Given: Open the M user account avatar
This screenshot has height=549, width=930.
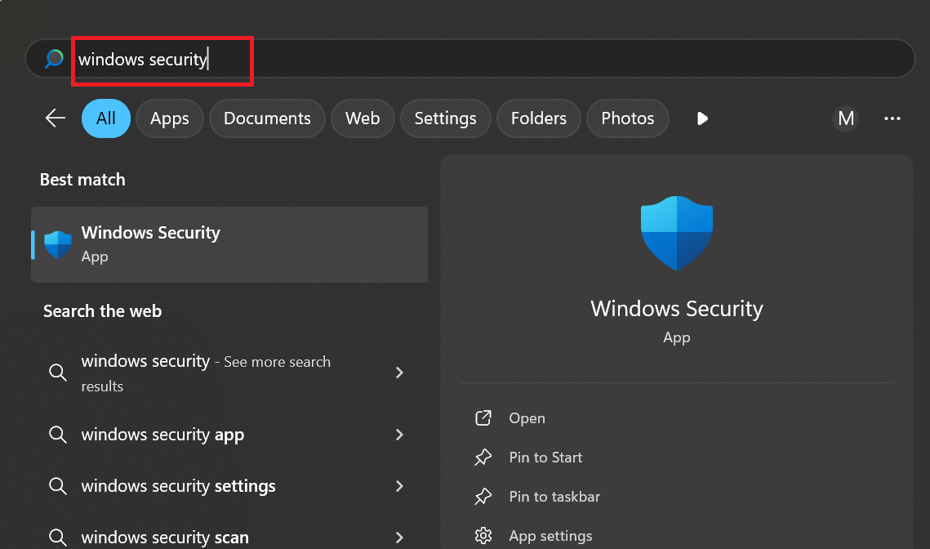Looking at the screenshot, I should click(846, 118).
